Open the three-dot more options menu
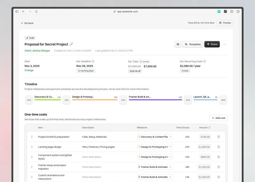 [224, 44]
